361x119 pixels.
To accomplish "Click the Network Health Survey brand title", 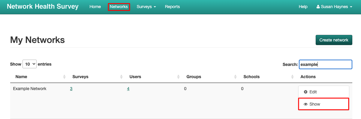I will click(43, 7).
